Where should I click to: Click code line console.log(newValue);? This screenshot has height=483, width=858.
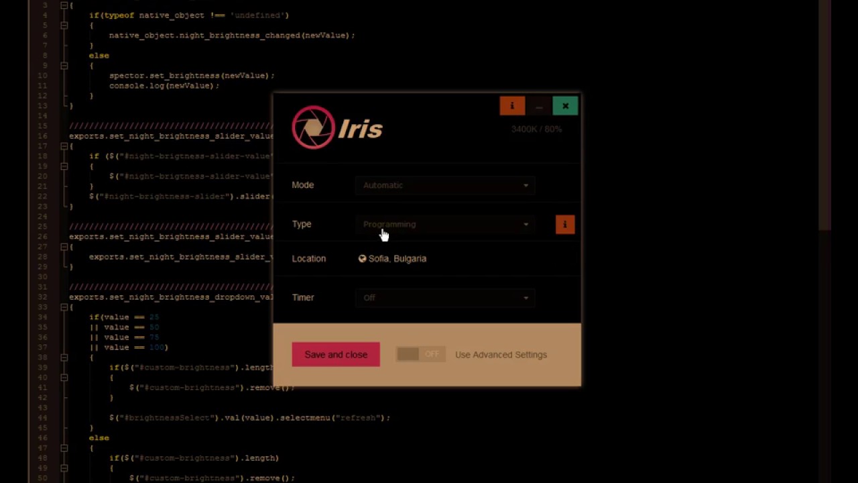(164, 86)
